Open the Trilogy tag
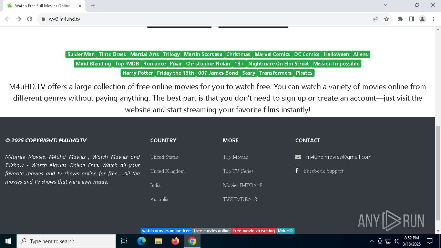441x248 pixels. (172, 54)
